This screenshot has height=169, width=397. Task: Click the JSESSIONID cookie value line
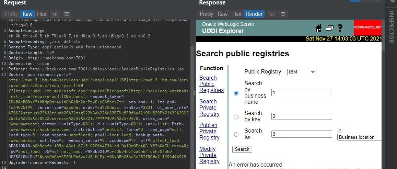(97, 157)
